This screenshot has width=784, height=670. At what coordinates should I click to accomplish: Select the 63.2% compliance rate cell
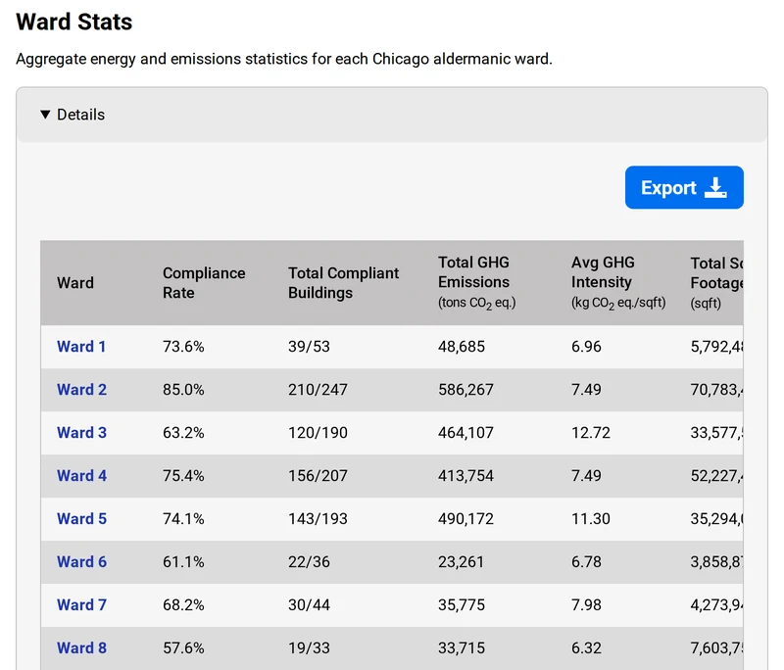[x=183, y=432]
